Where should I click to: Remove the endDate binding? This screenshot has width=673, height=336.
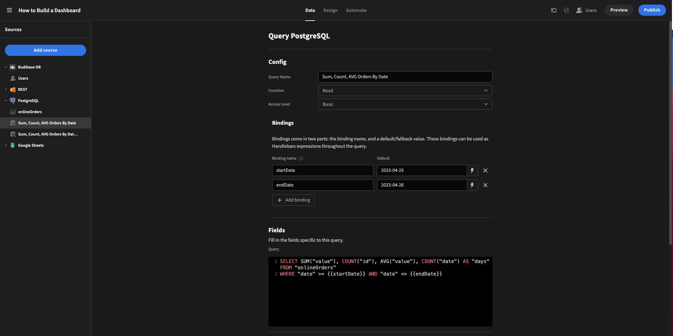pos(485,185)
